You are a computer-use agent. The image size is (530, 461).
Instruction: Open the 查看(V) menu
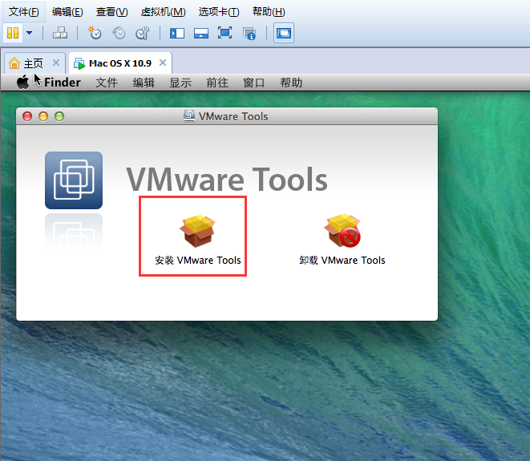[112, 12]
